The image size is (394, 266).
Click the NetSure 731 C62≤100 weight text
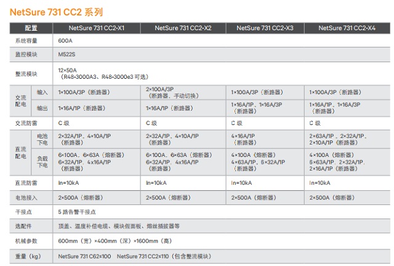click(84, 256)
